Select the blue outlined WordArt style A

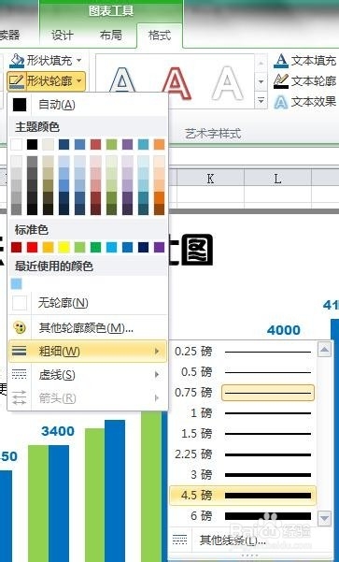pyautogui.click(x=122, y=80)
